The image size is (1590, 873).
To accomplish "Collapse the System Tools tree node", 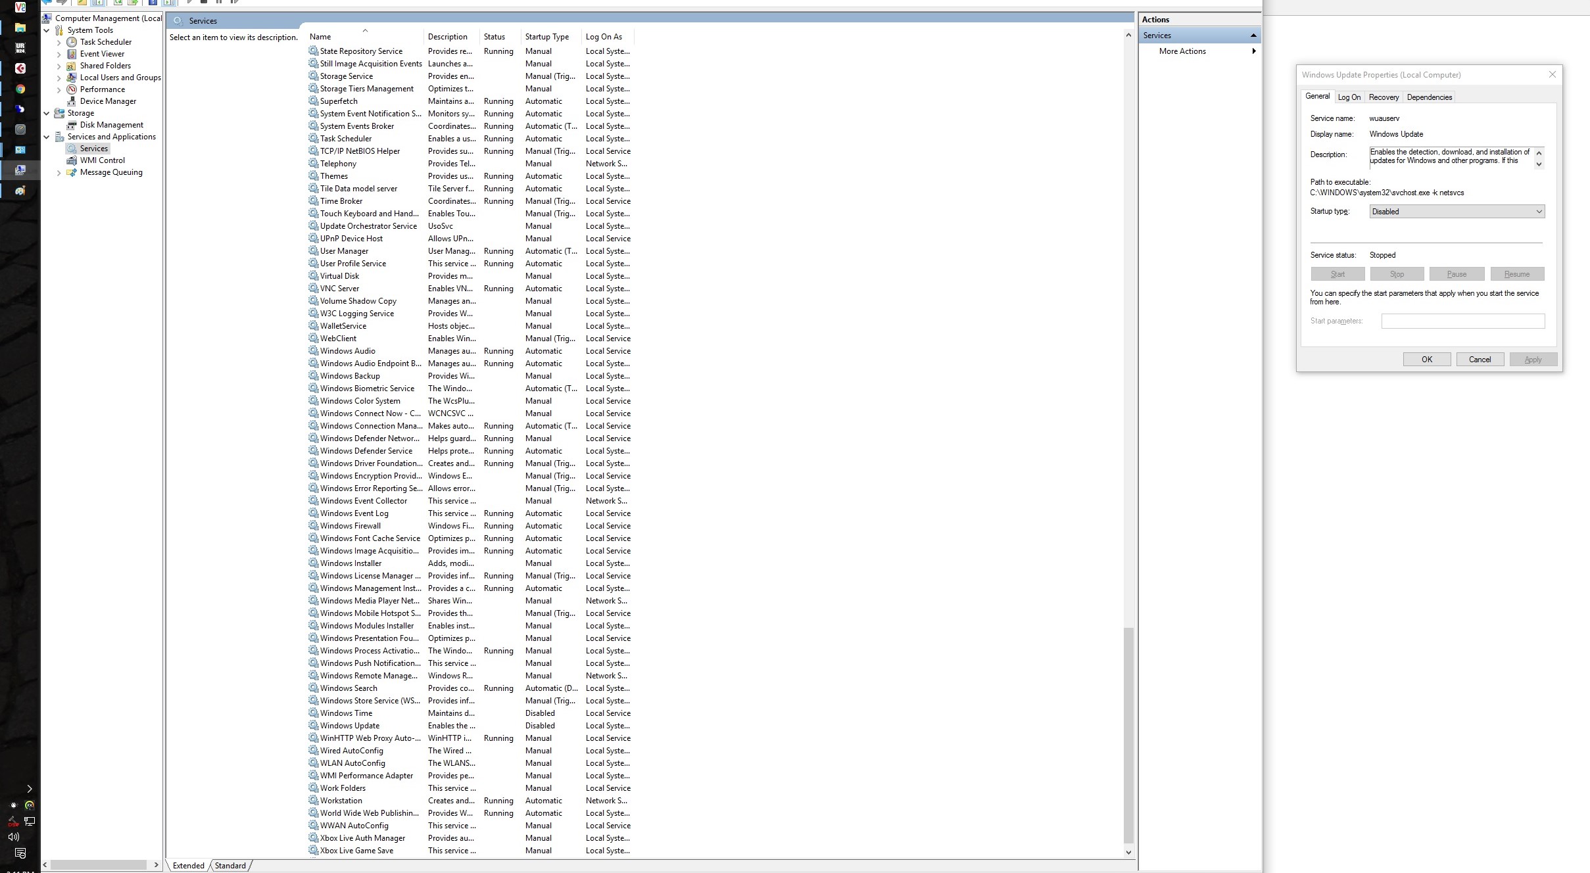I will coord(47,30).
